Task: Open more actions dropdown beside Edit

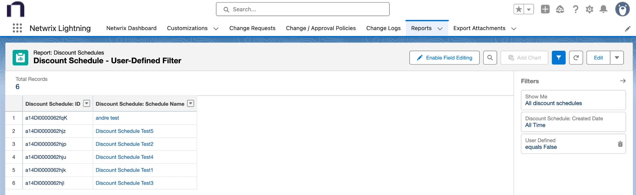Action: coord(617,58)
